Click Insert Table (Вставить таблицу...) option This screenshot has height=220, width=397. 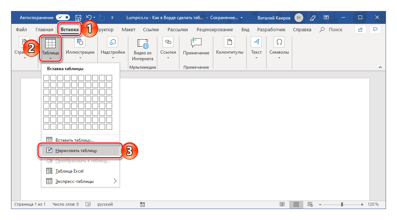pyautogui.click(x=75, y=140)
